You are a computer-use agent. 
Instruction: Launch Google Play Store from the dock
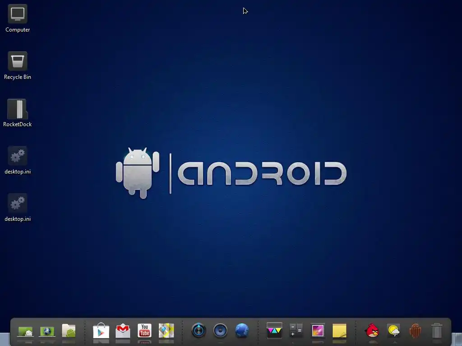[x=101, y=331]
